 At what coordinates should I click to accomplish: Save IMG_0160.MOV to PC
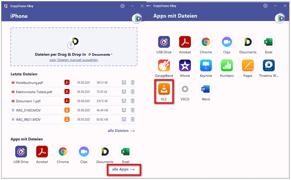124,110
